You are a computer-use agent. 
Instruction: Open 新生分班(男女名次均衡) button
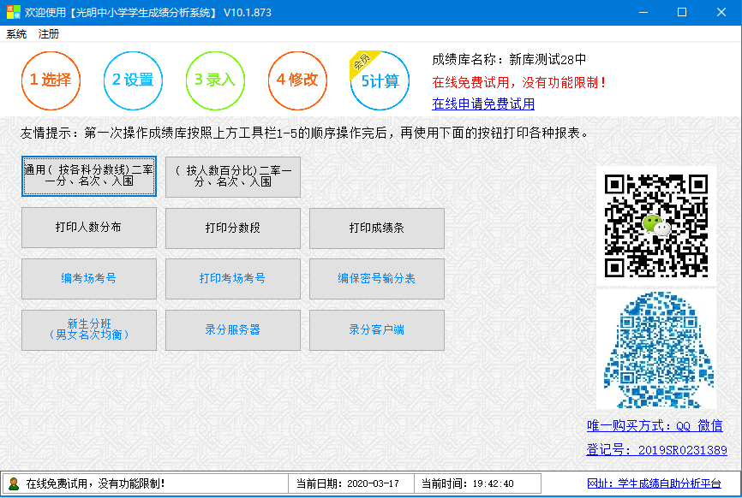pyautogui.click(x=89, y=329)
